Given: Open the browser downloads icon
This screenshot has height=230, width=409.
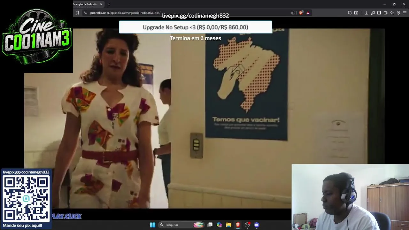Looking at the screenshot, I should 366,13.
